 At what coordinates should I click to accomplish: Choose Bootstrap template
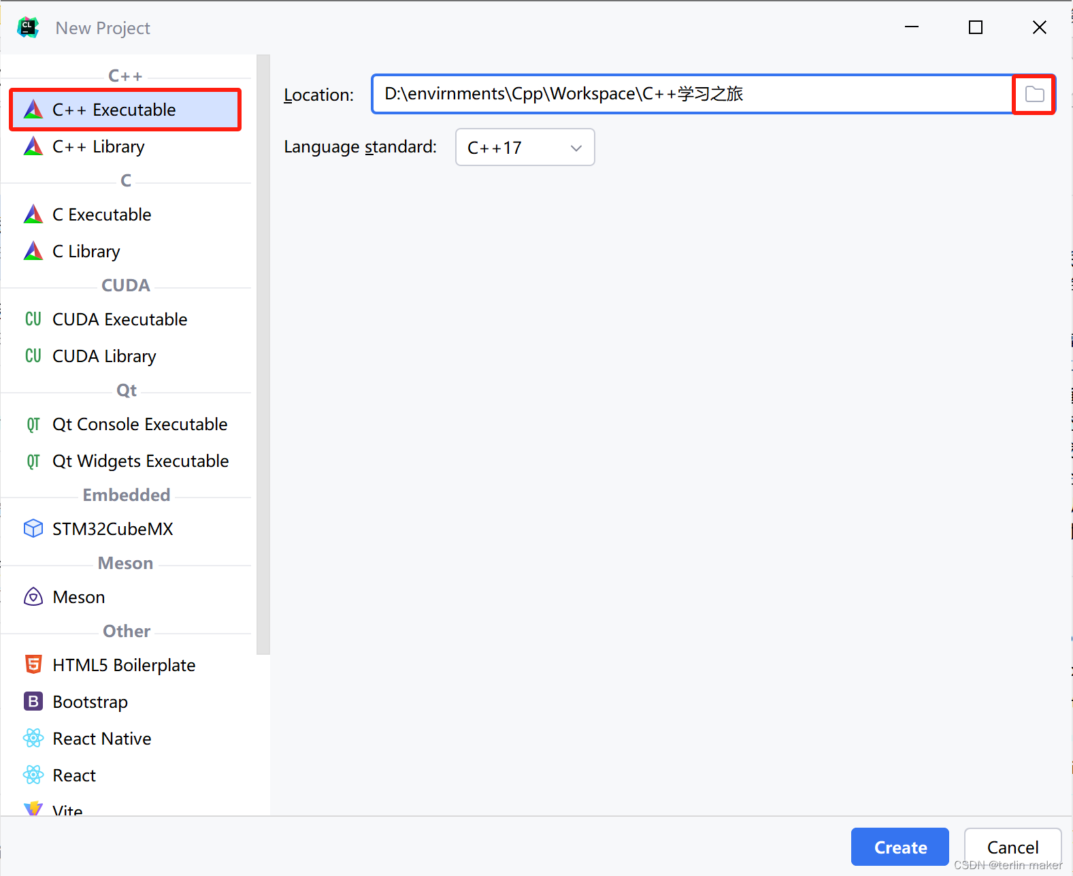(x=125, y=702)
